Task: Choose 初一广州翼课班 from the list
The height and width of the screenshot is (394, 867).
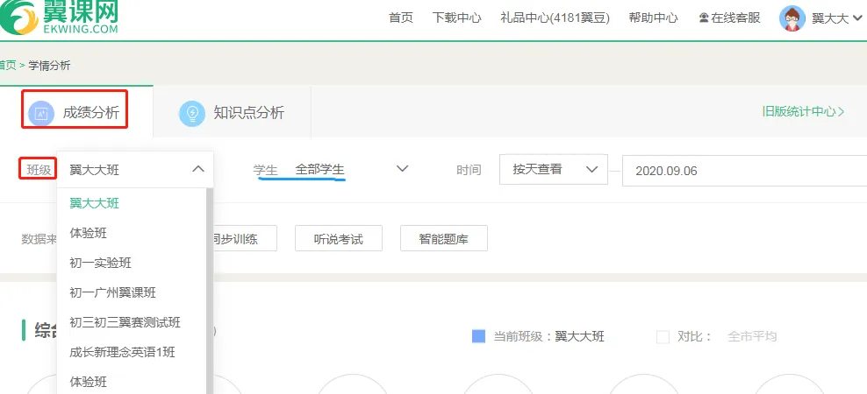Action: click(113, 292)
